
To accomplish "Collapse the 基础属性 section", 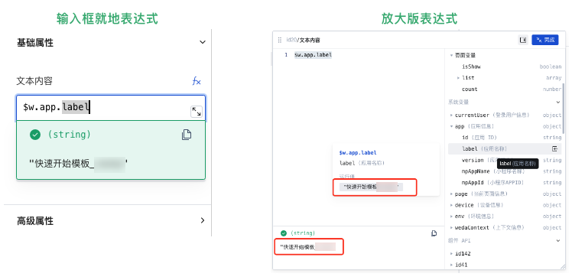I will (x=203, y=42).
